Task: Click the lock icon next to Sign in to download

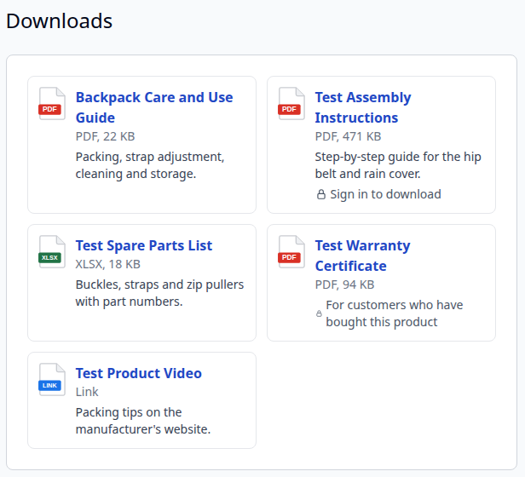Action: pyautogui.click(x=320, y=194)
